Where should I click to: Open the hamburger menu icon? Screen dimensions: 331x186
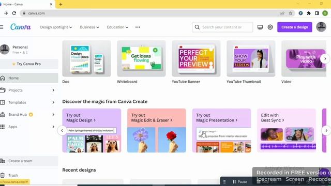click(x=2, y=27)
